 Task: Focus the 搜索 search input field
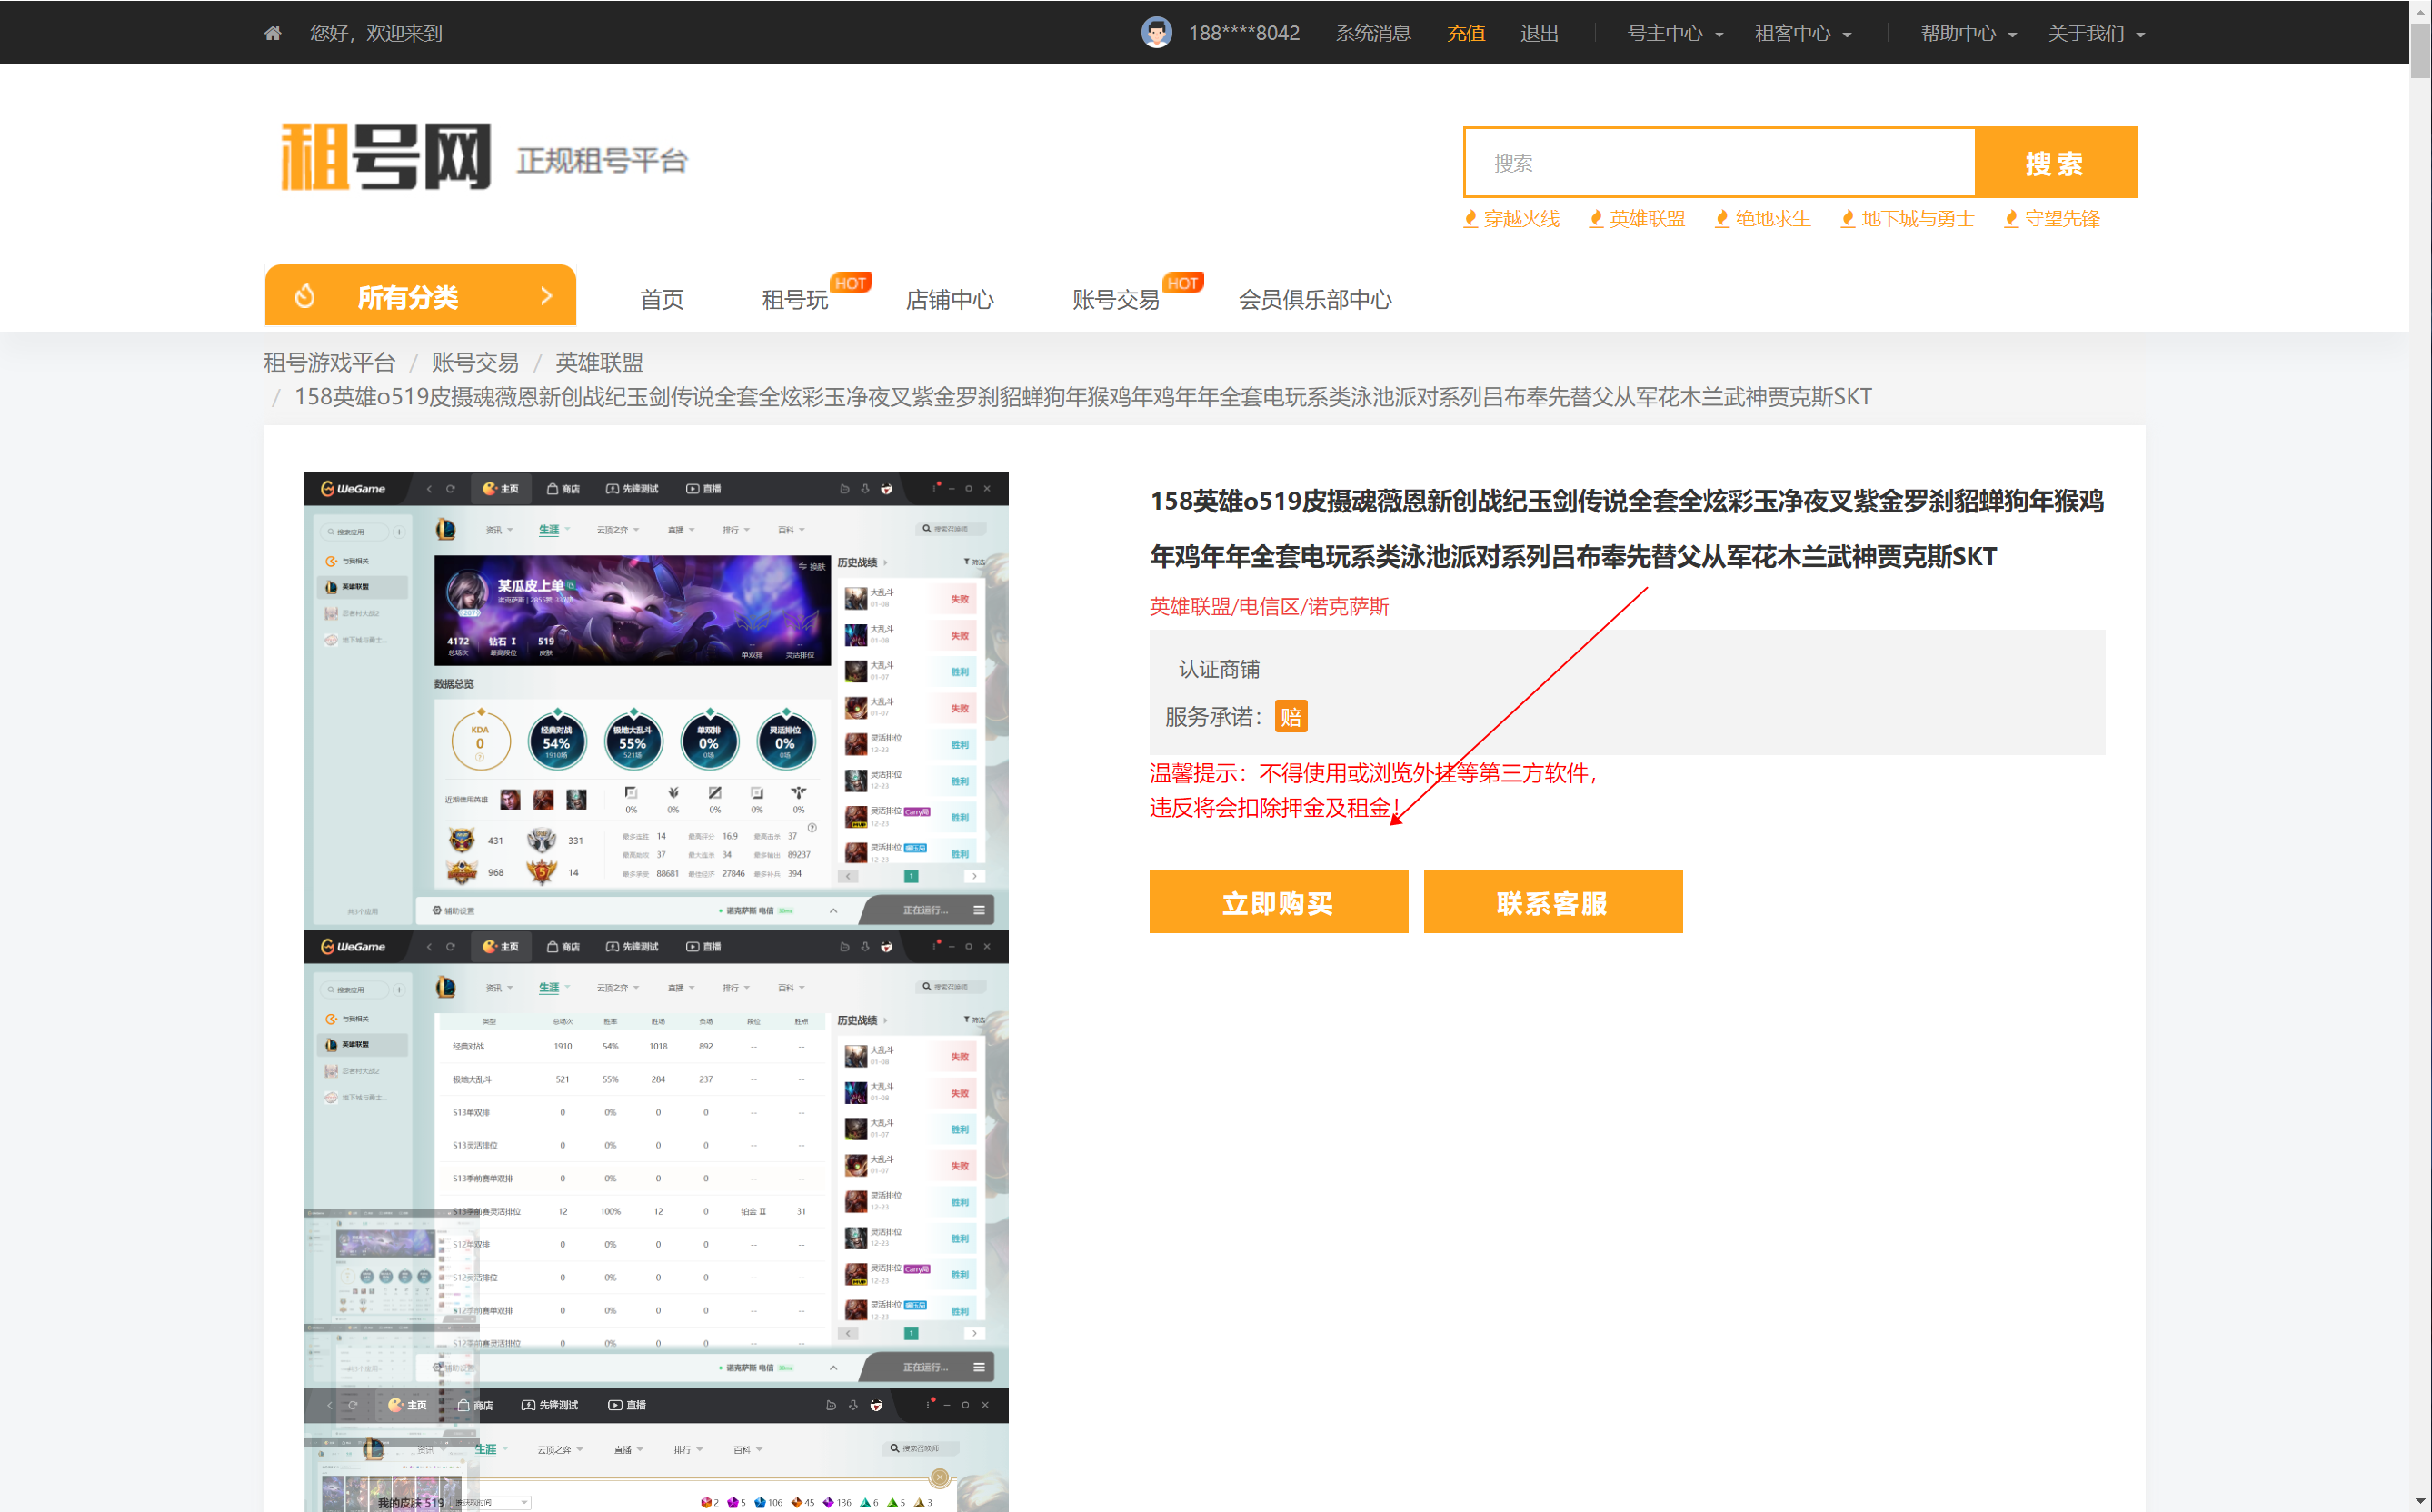[1720, 162]
